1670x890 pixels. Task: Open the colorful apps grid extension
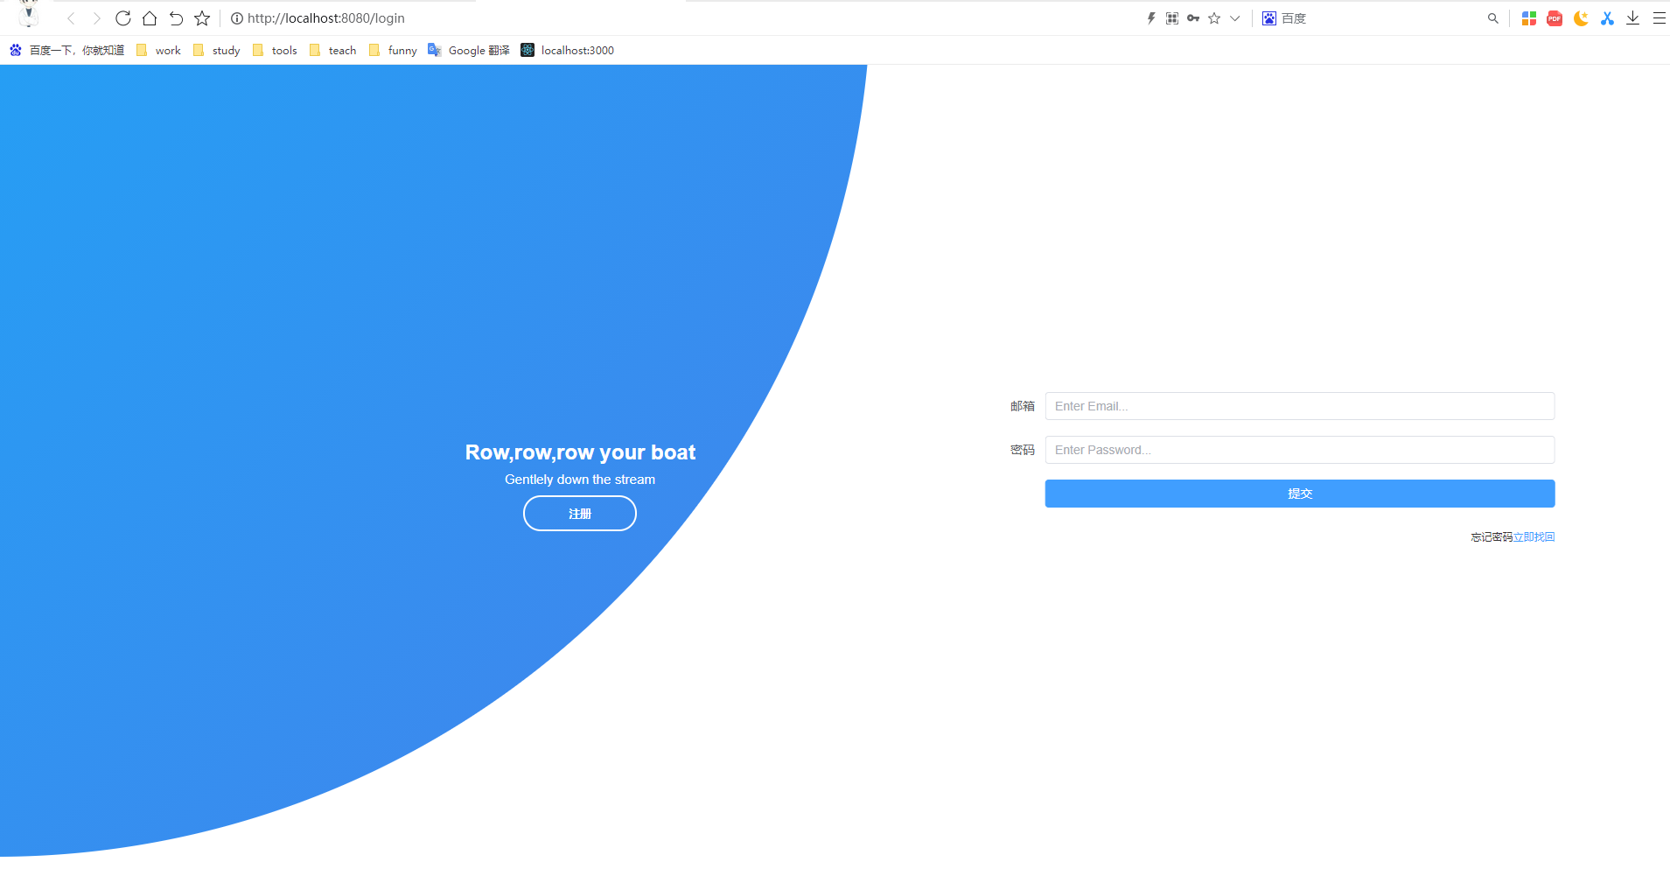tap(1529, 18)
